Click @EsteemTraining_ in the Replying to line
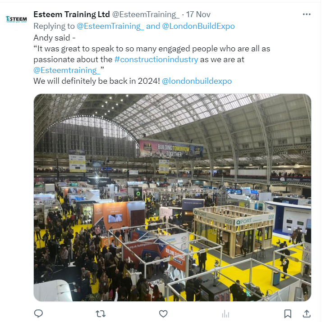Viewport: 326px width, 322px height. (110, 26)
